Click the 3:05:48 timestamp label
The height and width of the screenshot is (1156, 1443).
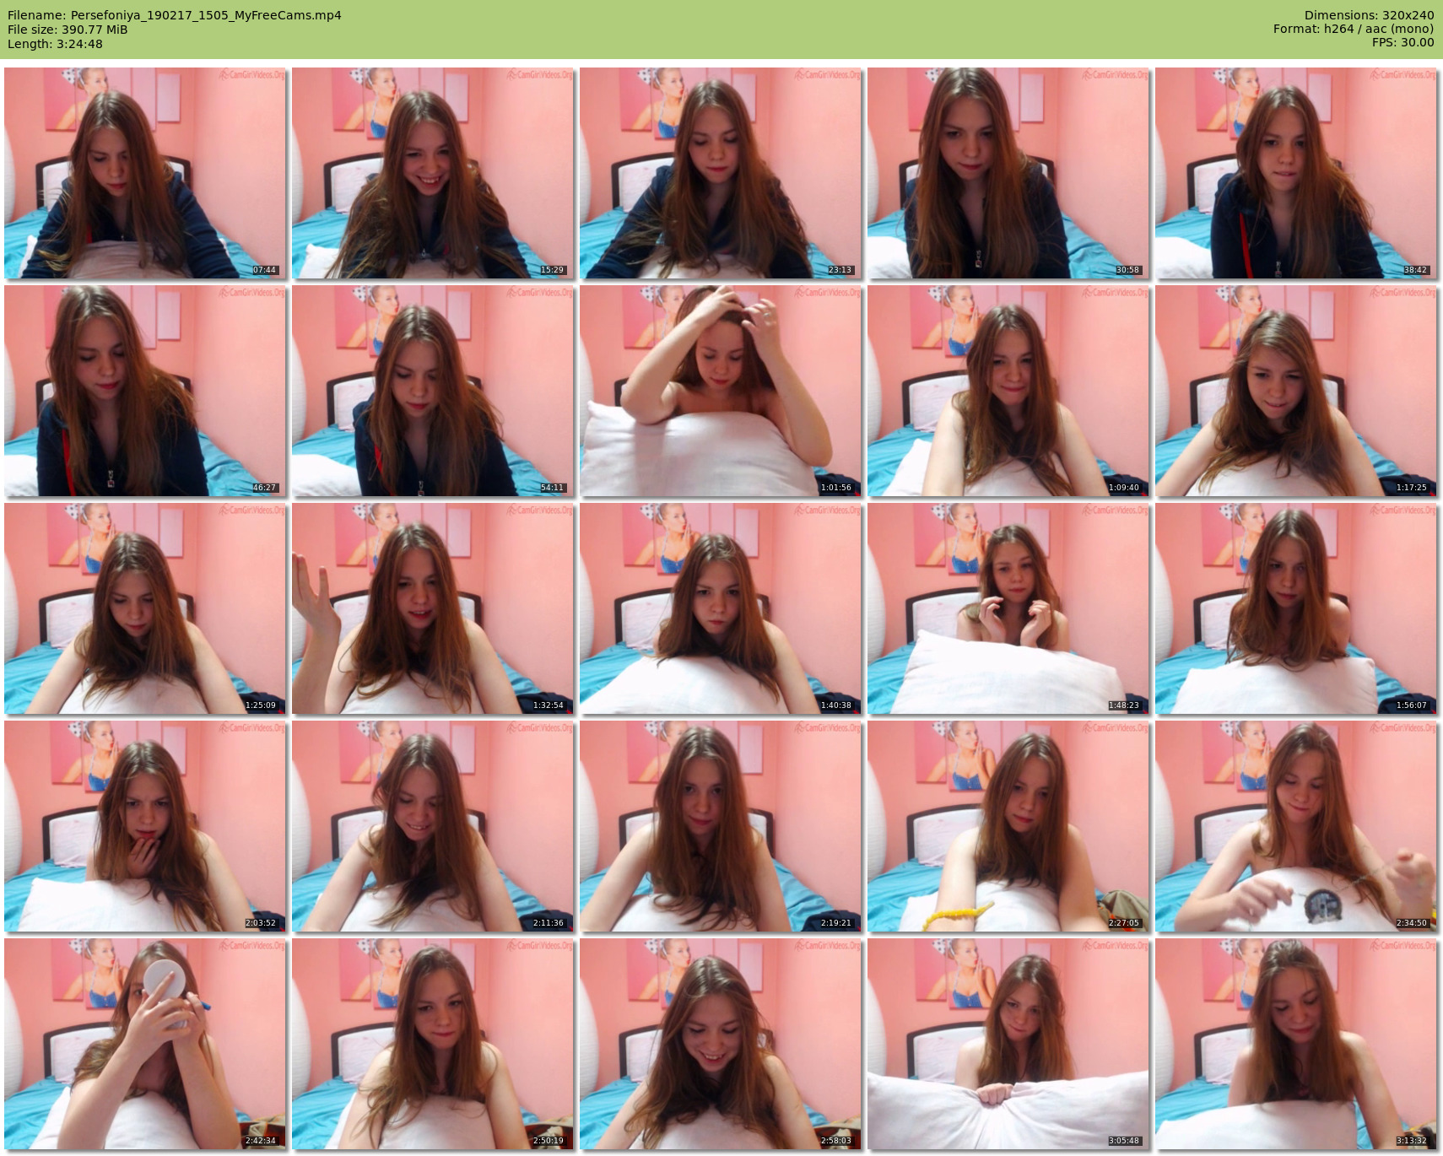(x=1124, y=1141)
